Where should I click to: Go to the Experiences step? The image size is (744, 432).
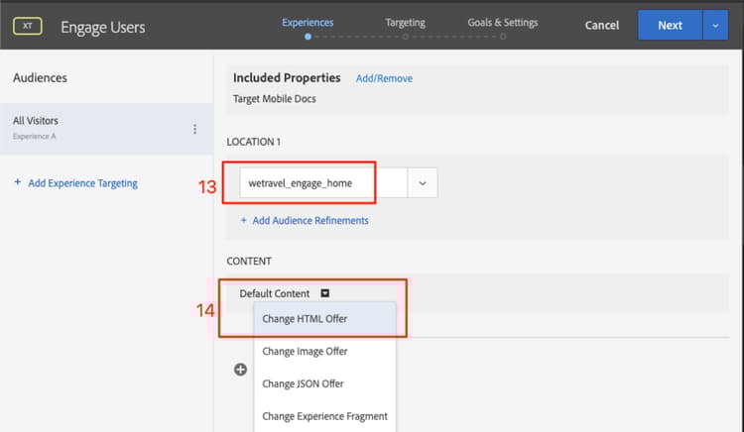pyautogui.click(x=308, y=22)
